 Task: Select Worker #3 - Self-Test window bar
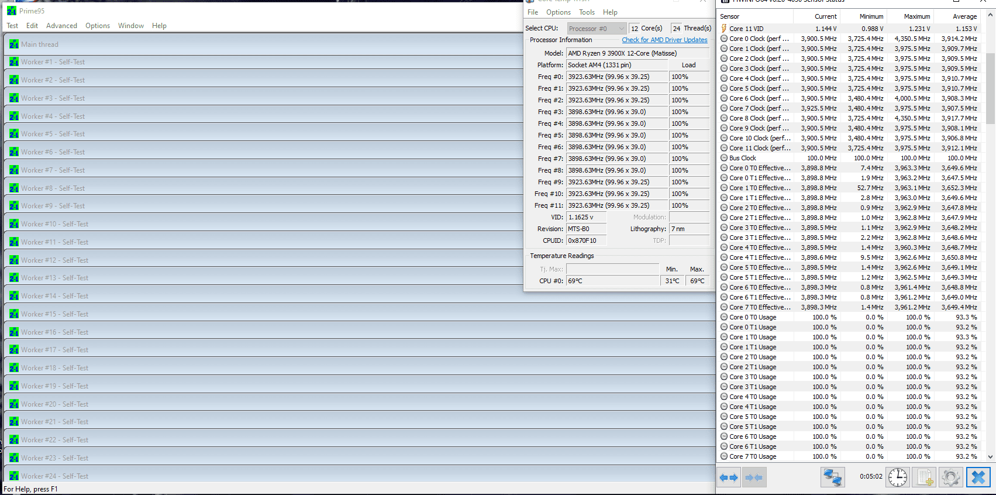pyautogui.click(x=263, y=98)
